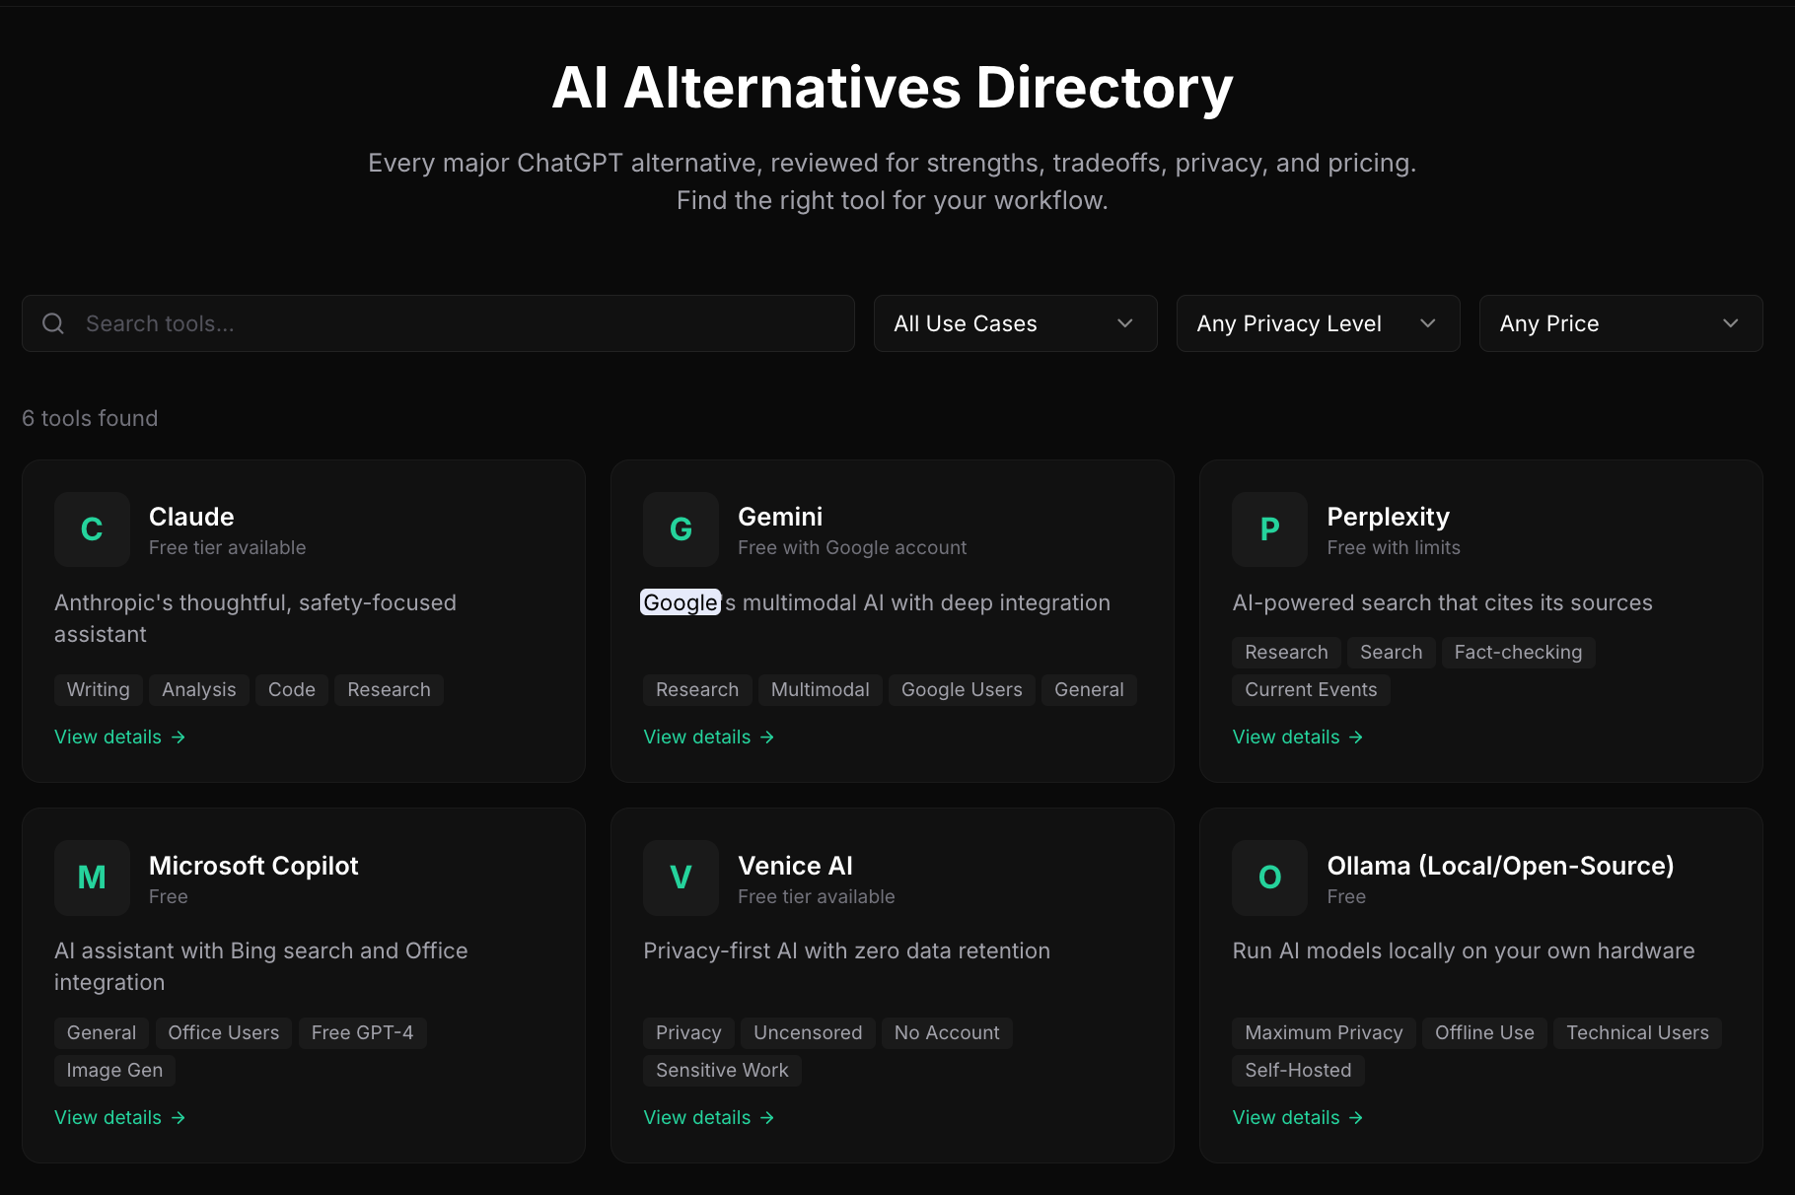Click the Venice AI 'V' logo icon
This screenshot has height=1195, width=1795.
681,878
